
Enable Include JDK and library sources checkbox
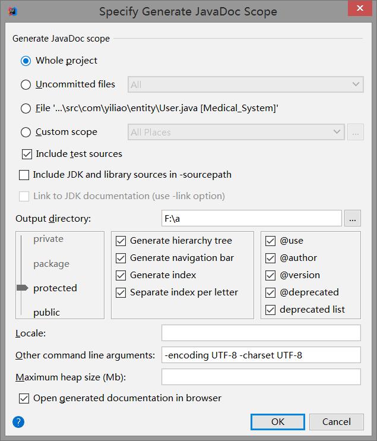pos(24,175)
